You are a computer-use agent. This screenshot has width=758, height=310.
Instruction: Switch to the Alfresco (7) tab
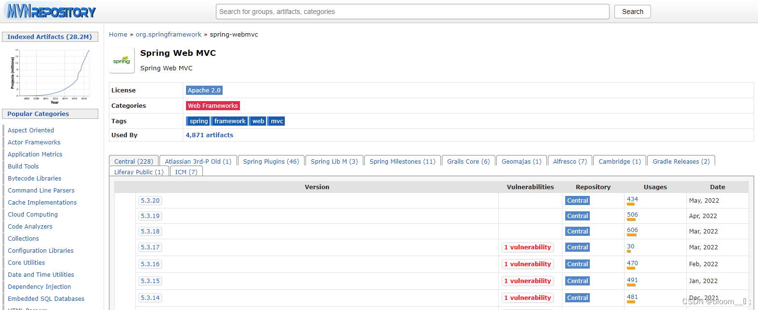click(x=570, y=161)
